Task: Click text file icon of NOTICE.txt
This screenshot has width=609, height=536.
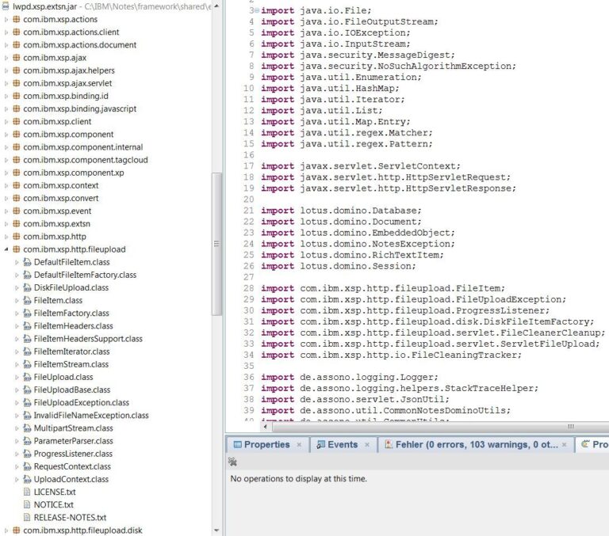Action: point(27,504)
